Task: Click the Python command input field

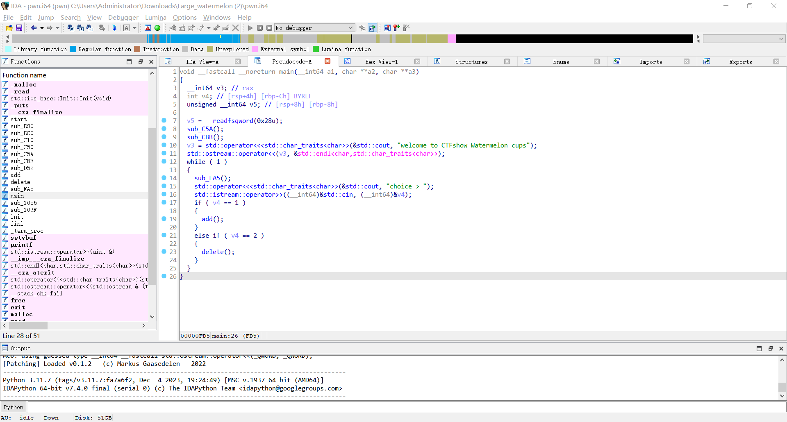Action: coord(407,407)
